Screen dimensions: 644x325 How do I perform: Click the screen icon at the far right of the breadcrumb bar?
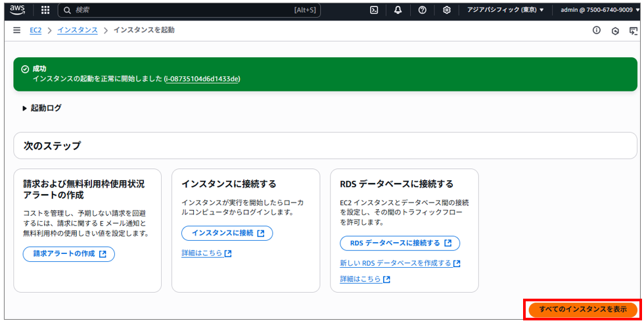pos(633,31)
